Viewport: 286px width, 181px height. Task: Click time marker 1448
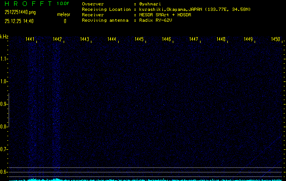[x=221, y=39]
